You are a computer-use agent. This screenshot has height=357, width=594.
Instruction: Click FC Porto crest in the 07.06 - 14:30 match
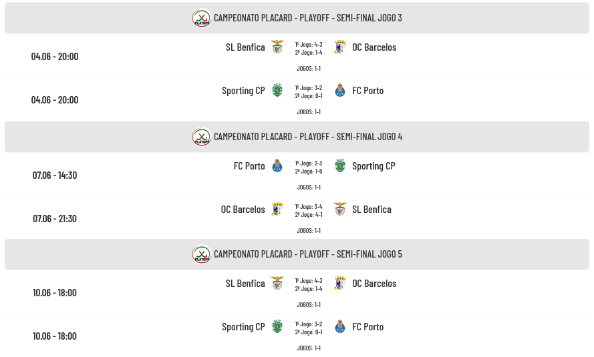pos(277,165)
